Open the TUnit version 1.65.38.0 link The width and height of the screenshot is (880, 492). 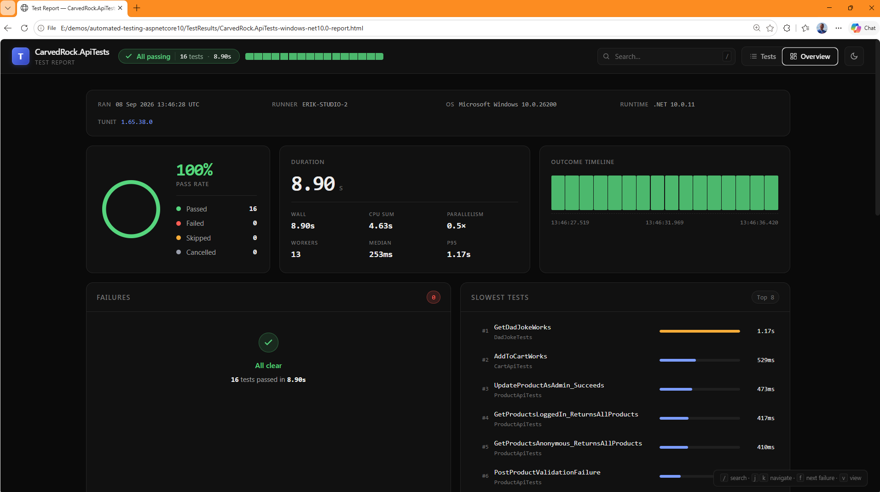pos(137,122)
